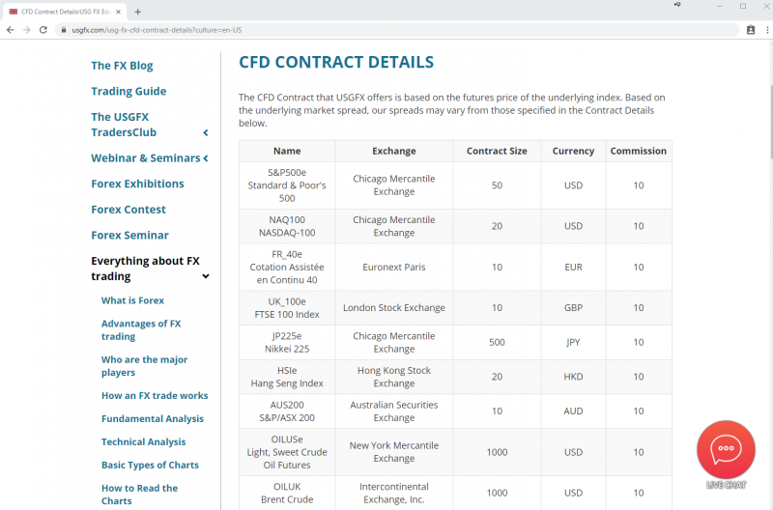The image size is (773, 510).
Task: Click the Exchange column header
Action: click(394, 152)
